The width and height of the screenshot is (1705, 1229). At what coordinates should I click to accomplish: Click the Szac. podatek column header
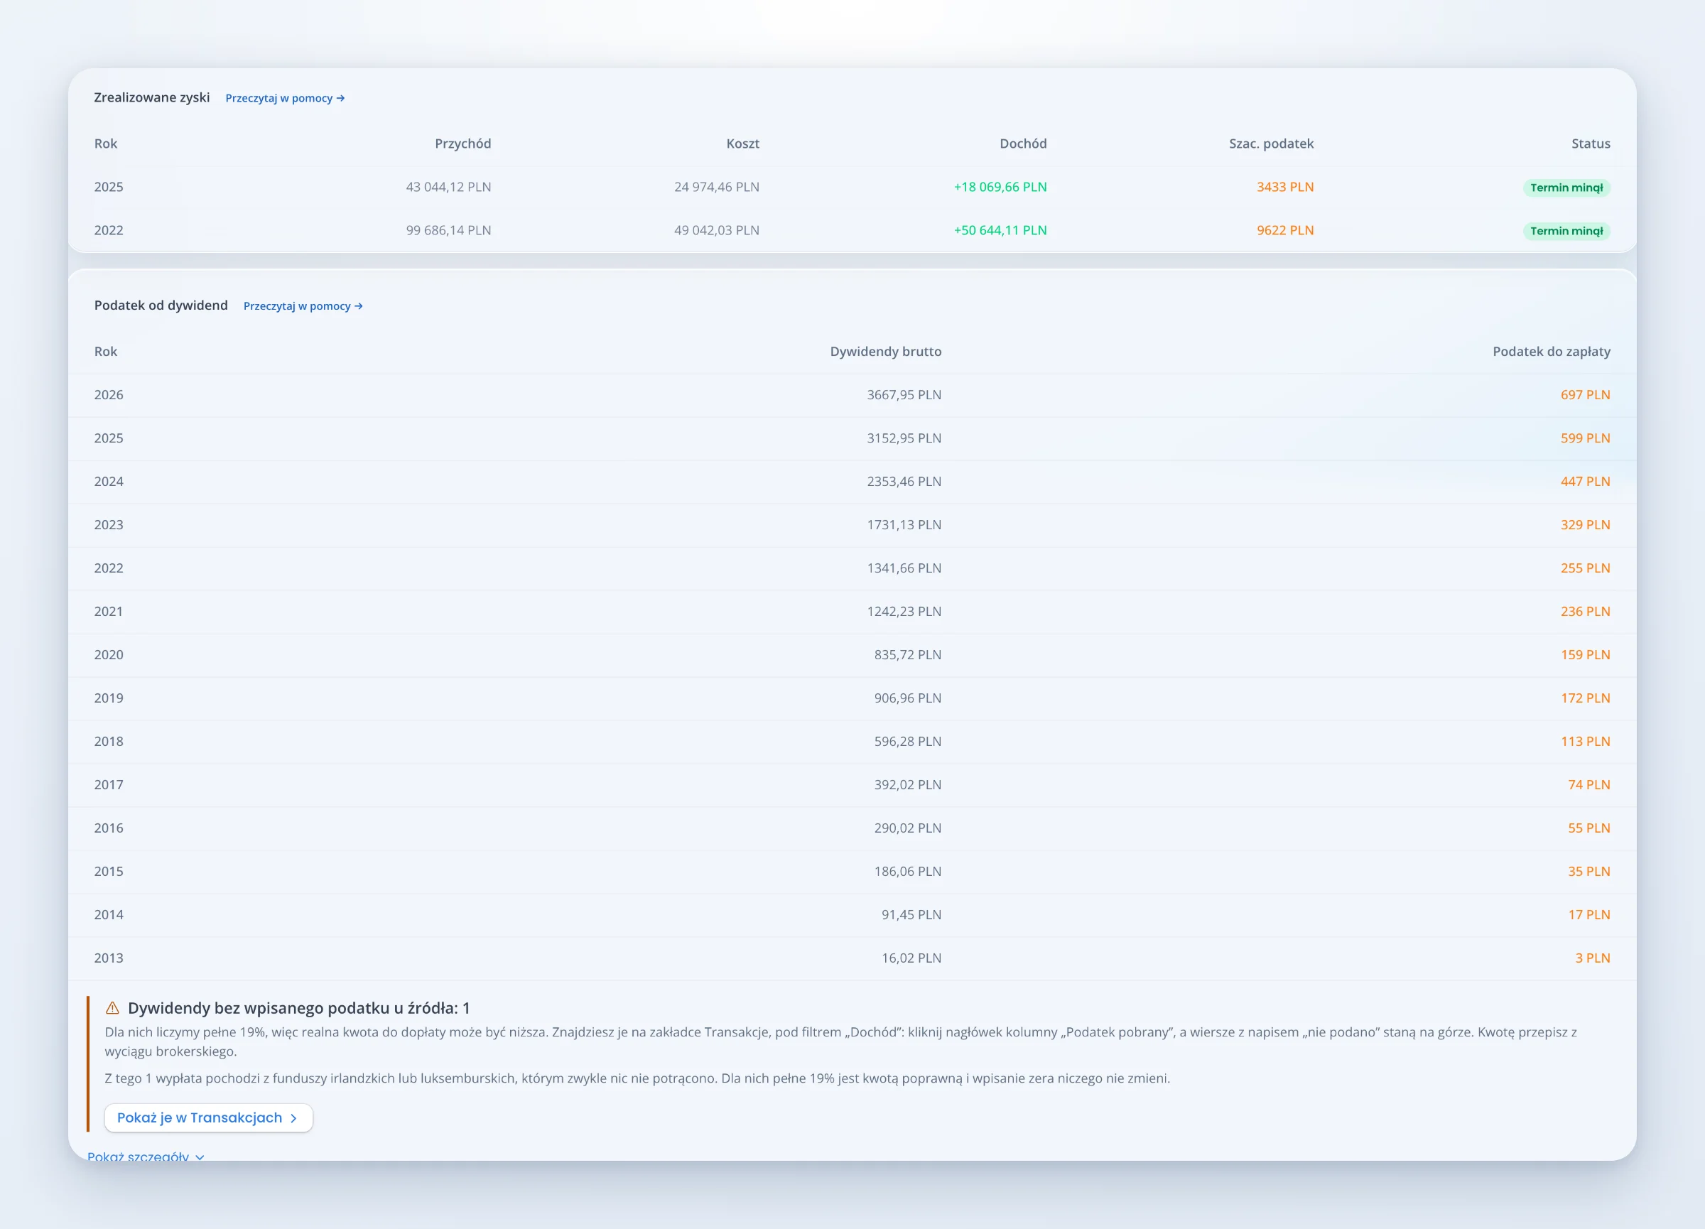point(1271,144)
